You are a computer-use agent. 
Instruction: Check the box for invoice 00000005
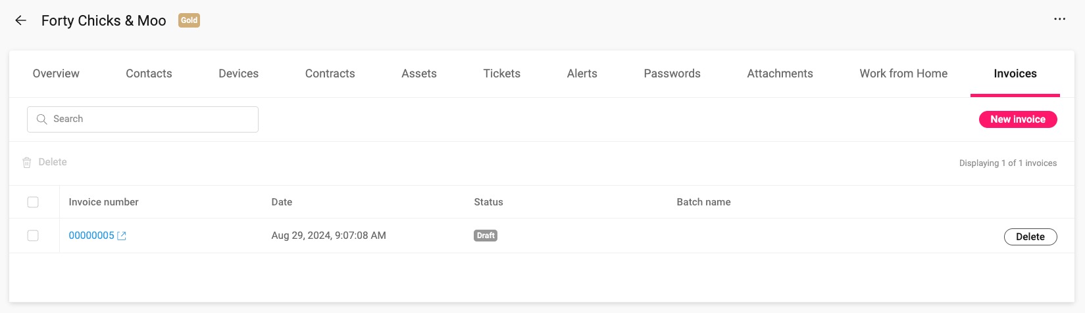(33, 236)
